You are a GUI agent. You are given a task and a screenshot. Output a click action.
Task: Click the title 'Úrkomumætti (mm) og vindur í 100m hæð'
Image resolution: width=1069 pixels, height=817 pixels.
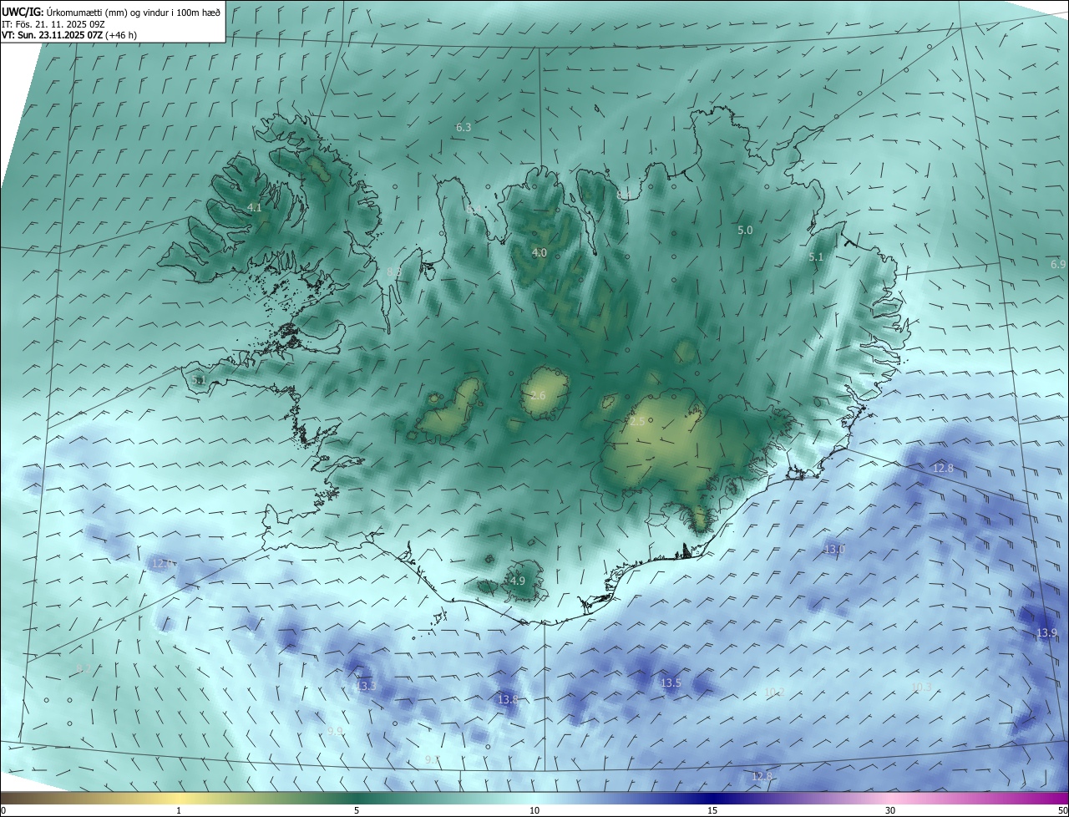[133, 13]
